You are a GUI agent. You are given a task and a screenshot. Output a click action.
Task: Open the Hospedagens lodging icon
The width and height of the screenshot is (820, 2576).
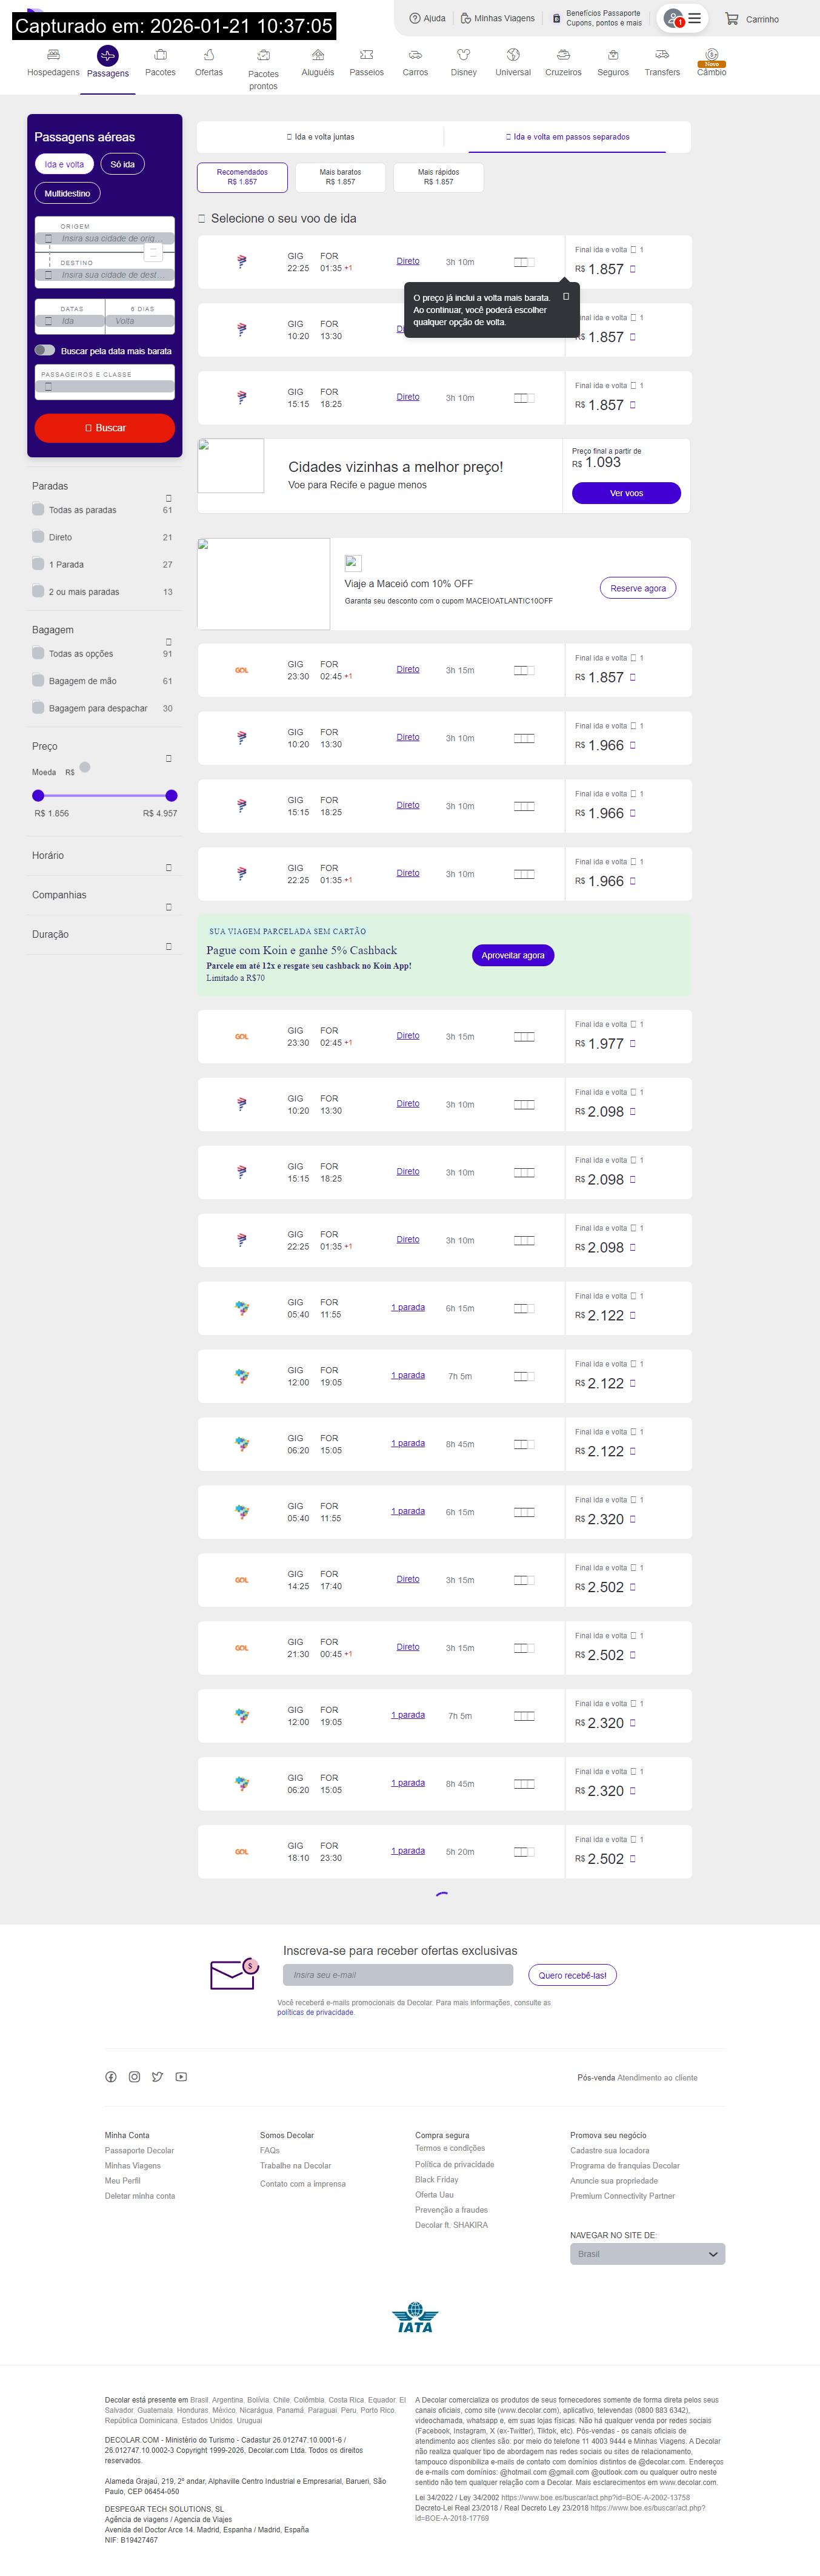53,55
